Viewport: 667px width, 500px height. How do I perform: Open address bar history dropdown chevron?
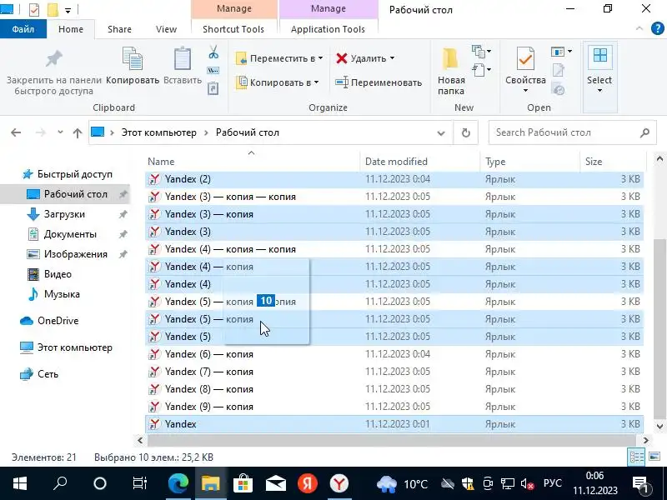pyautogui.click(x=441, y=133)
